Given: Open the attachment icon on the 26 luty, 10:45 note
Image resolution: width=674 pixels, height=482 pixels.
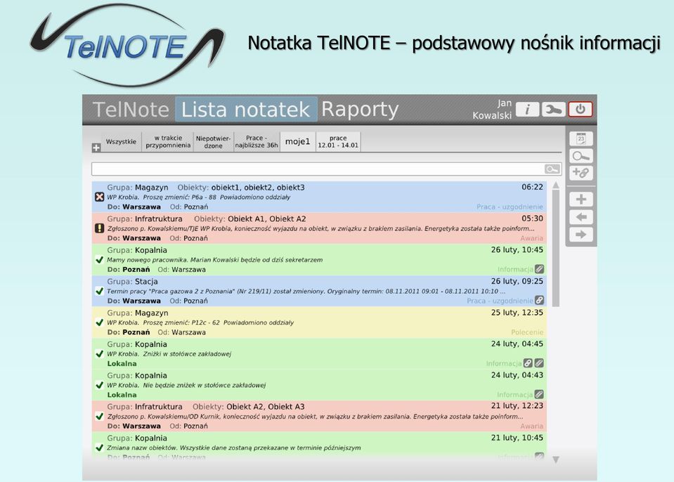Looking at the screenshot, I should tap(540, 269).
